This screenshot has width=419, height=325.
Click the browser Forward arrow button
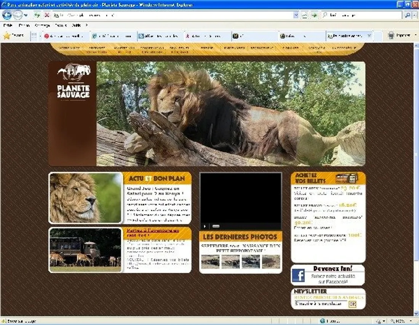click(x=18, y=15)
